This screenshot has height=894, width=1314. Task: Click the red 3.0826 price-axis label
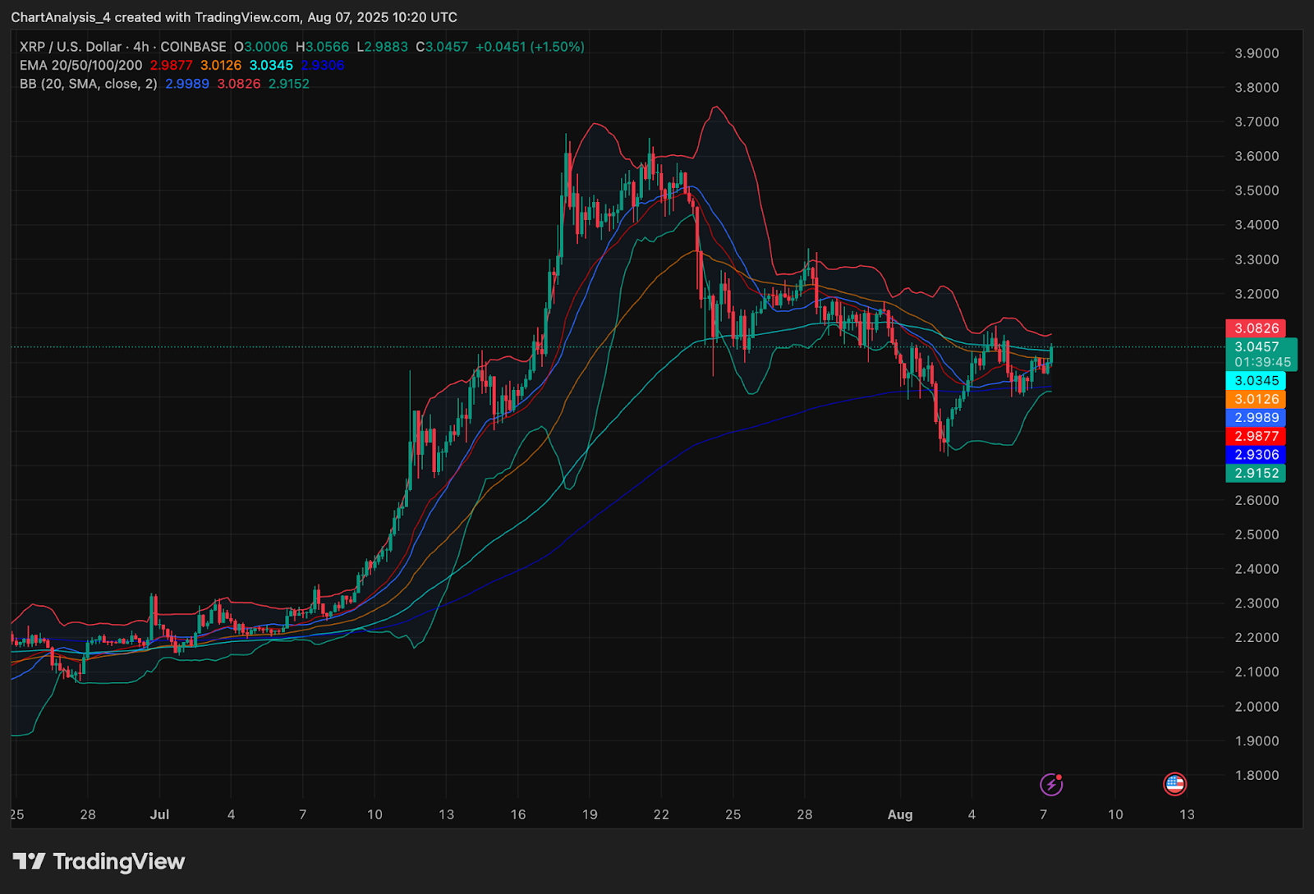pyautogui.click(x=1256, y=328)
